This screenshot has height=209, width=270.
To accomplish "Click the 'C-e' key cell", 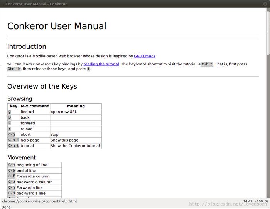I will (12, 171).
